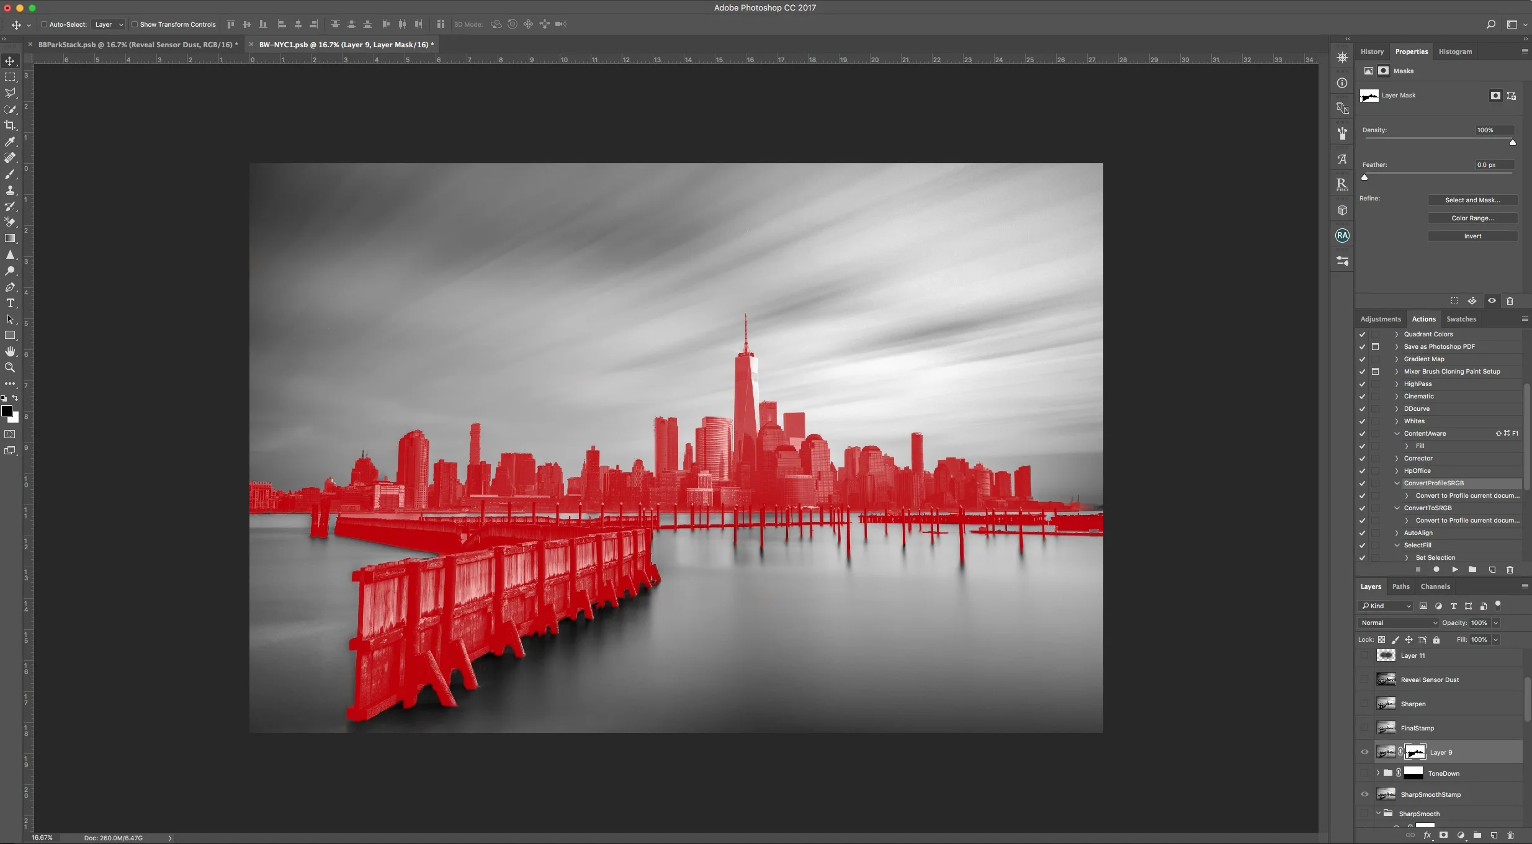Collapse the ContentAware action
Image resolution: width=1532 pixels, height=844 pixels.
point(1397,434)
